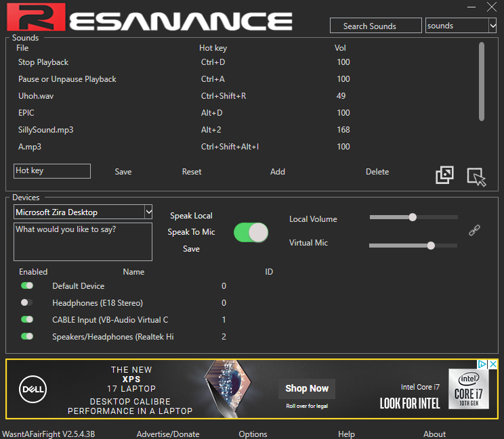504x439 pixels.
Task: Click Save under Speak To Mic
Action: (x=191, y=249)
